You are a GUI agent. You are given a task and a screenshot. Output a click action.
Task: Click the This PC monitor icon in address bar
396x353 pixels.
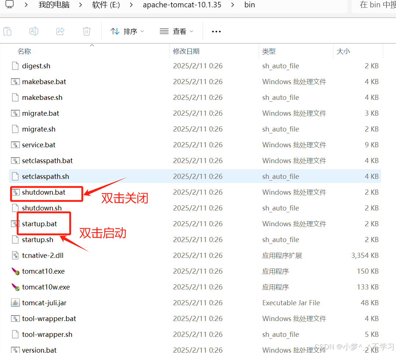(x=10, y=4)
